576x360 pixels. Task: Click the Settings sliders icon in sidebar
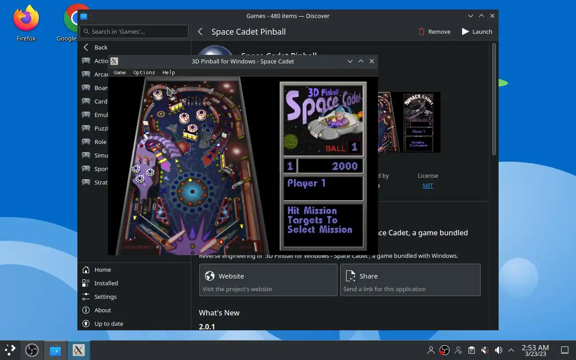pyautogui.click(x=86, y=297)
